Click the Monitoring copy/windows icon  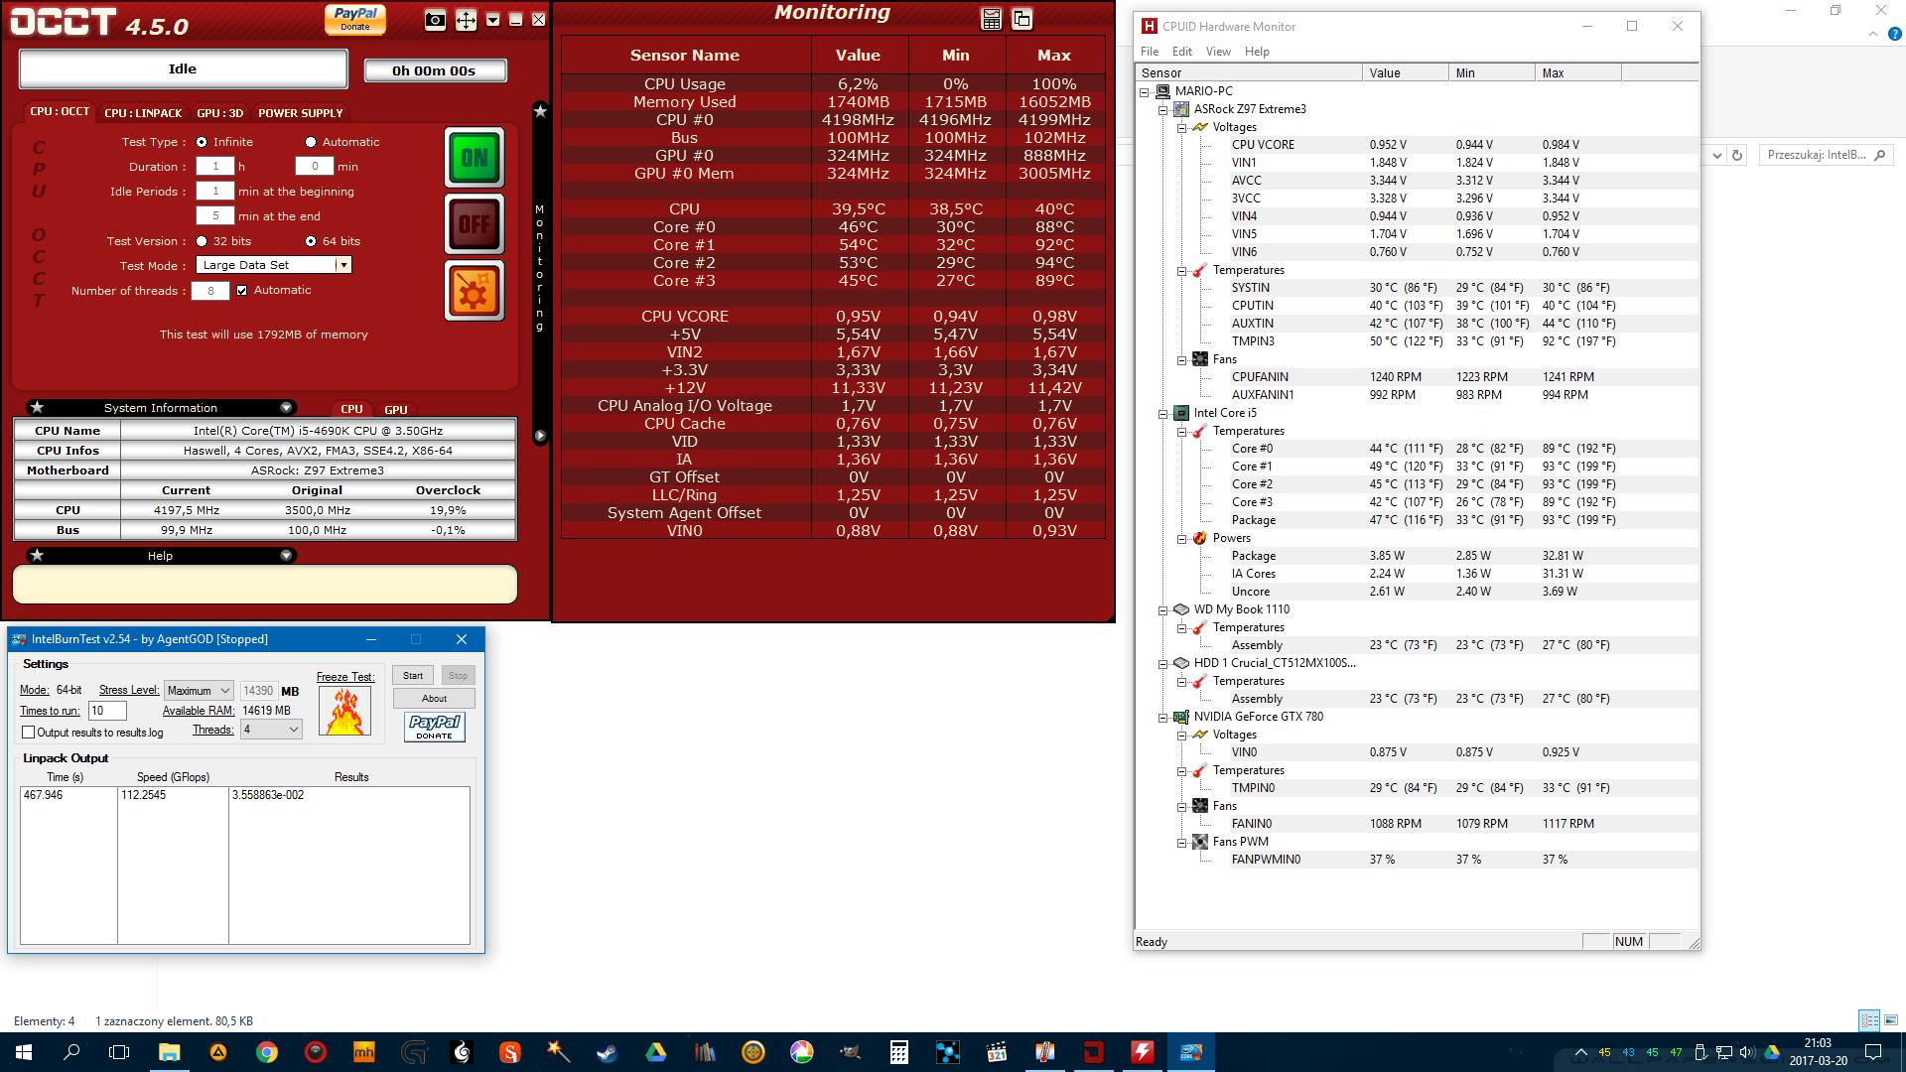pyautogui.click(x=1021, y=19)
